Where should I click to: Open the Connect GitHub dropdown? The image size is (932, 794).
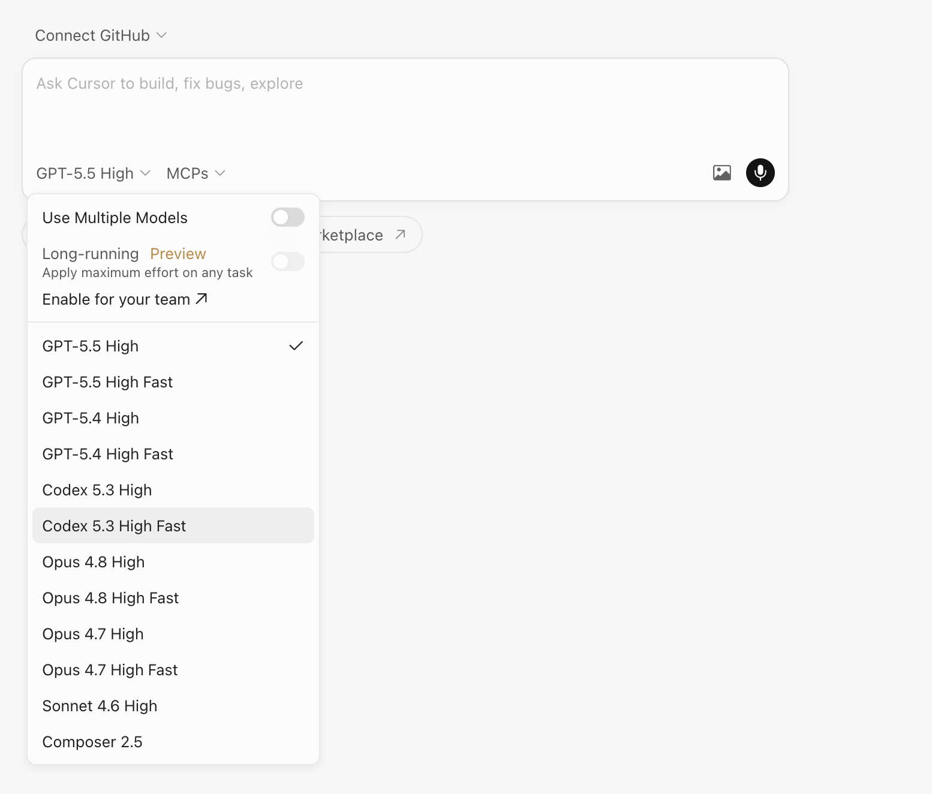pyautogui.click(x=101, y=35)
